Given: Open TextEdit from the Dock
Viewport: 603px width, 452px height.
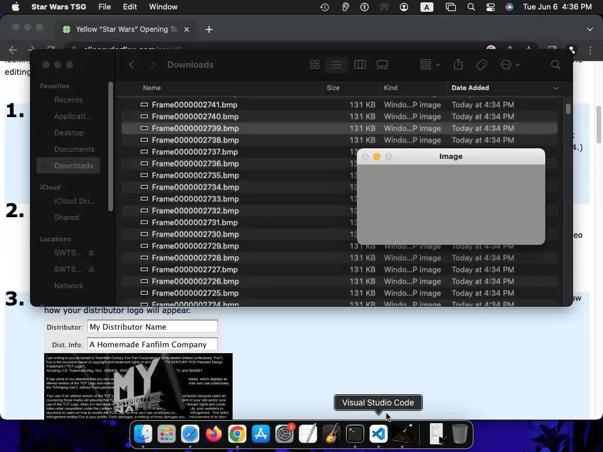Looking at the screenshot, I should click(x=308, y=434).
